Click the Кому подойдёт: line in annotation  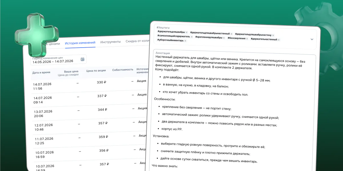pos(167,70)
